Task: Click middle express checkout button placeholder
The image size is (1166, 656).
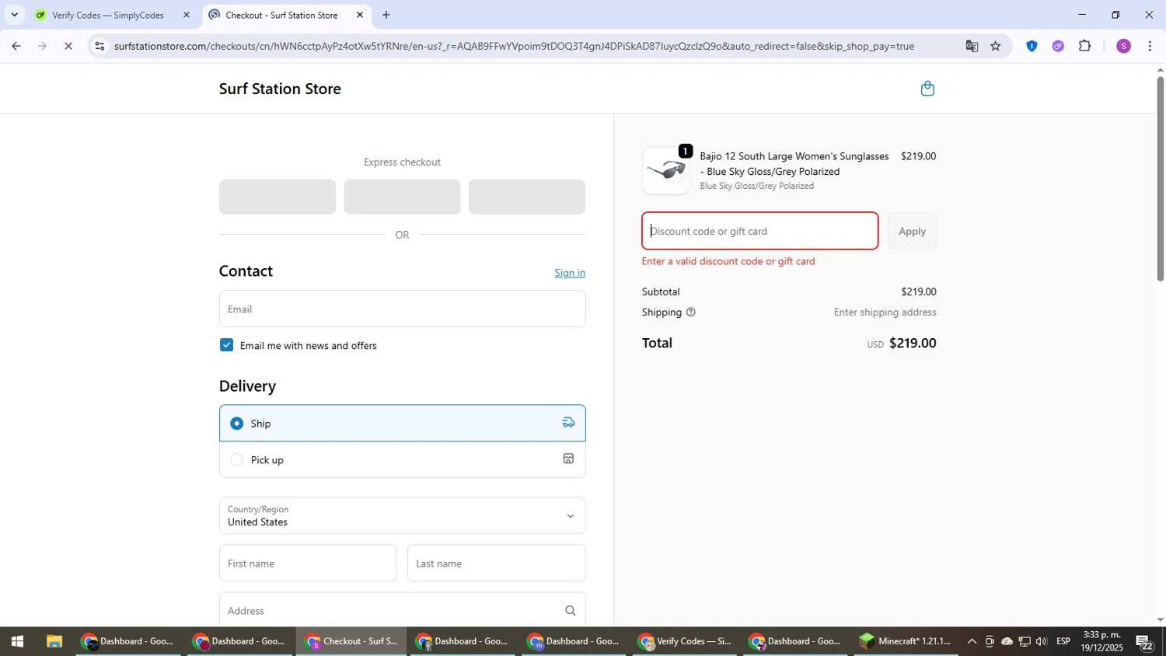Action: coord(402,197)
